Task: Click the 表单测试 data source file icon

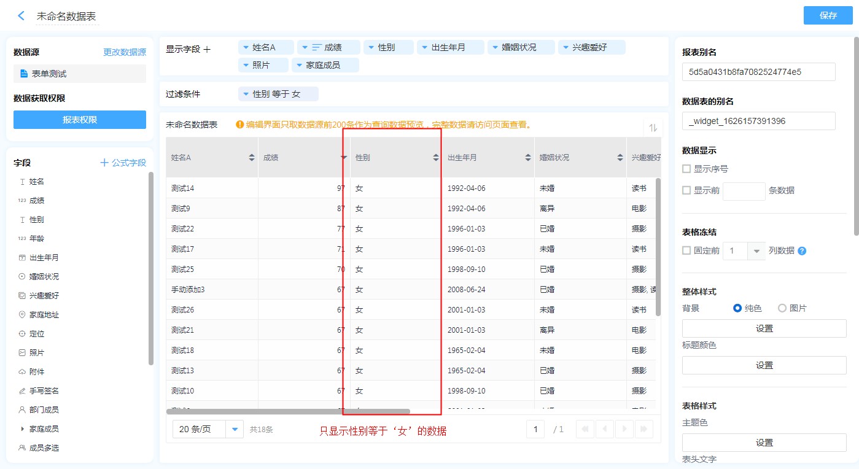Action: pyautogui.click(x=24, y=74)
